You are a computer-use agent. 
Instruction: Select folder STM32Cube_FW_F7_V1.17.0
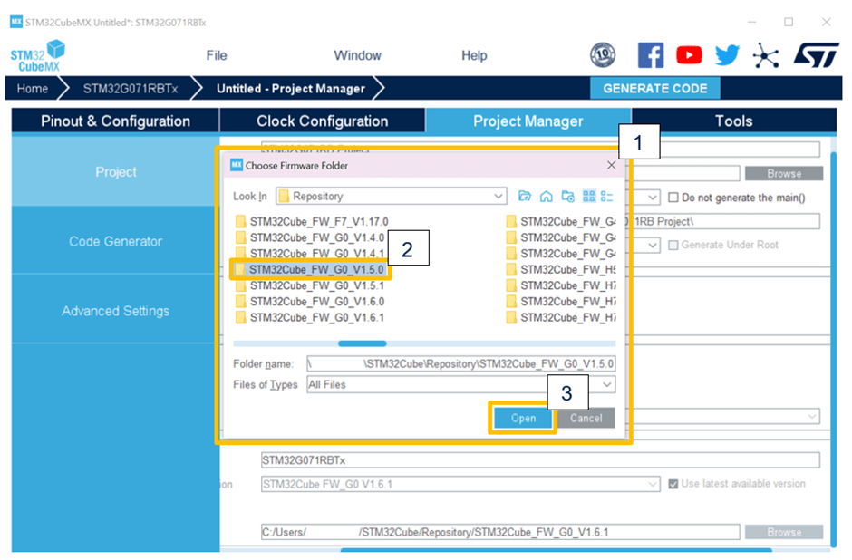312,222
